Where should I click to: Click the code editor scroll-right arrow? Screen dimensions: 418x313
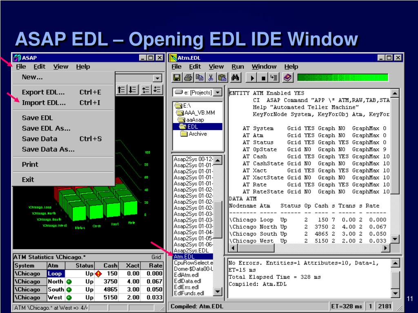click(385, 248)
